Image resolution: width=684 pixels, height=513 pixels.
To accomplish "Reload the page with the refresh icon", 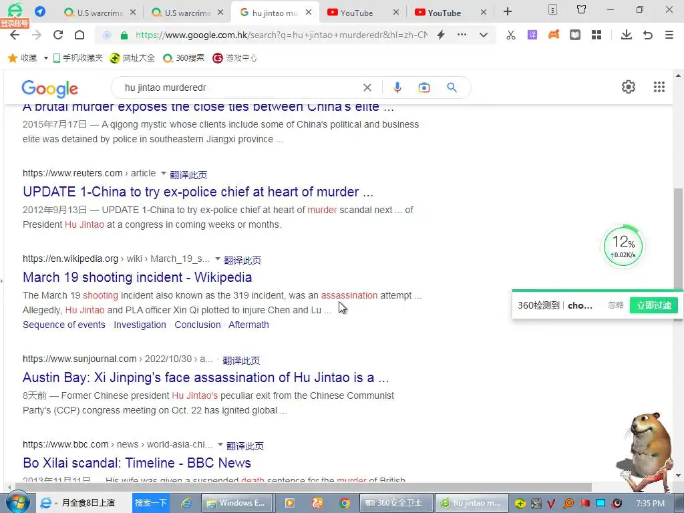I will tap(58, 35).
